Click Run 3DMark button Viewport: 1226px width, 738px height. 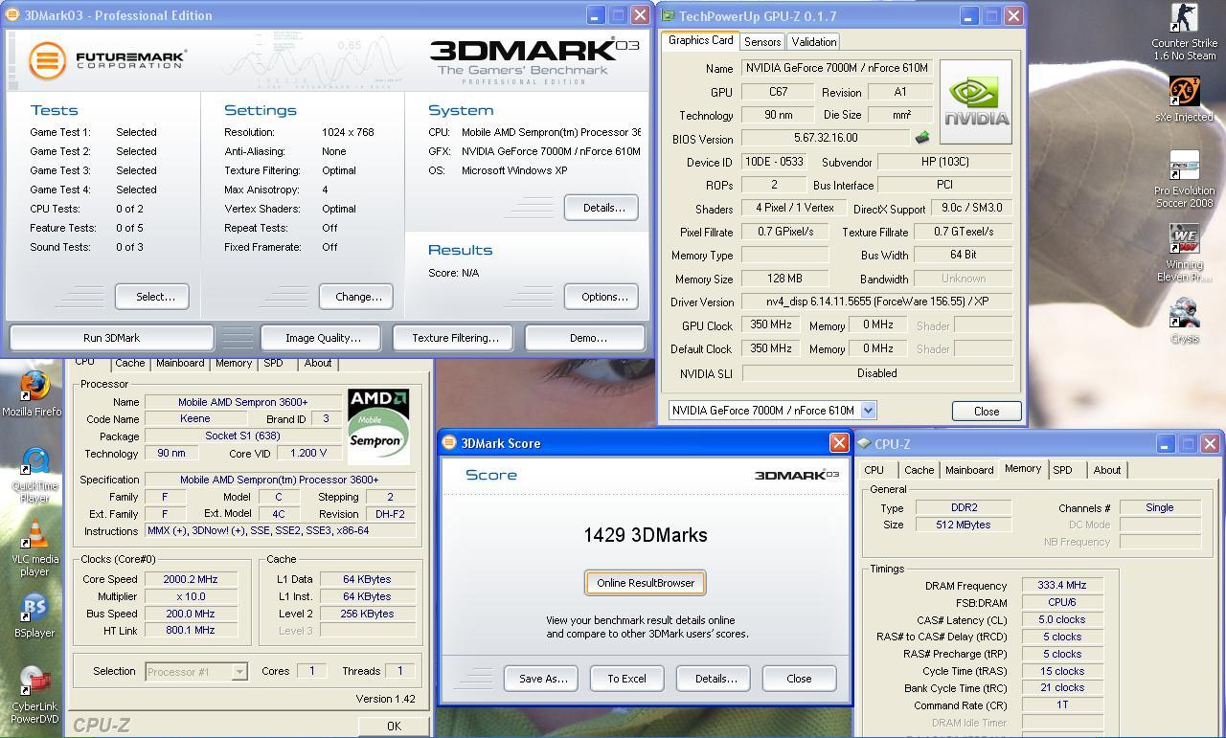pos(111,338)
